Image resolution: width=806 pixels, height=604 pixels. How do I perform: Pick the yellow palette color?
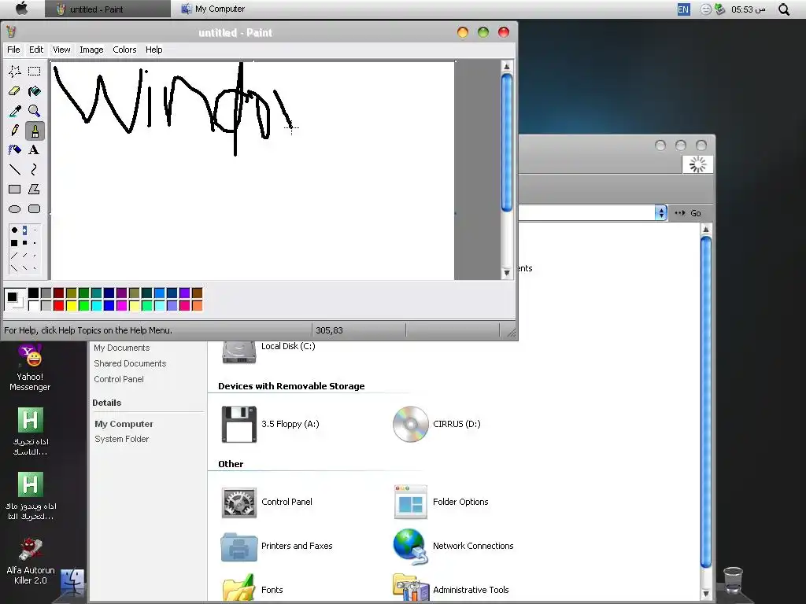click(72, 306)
